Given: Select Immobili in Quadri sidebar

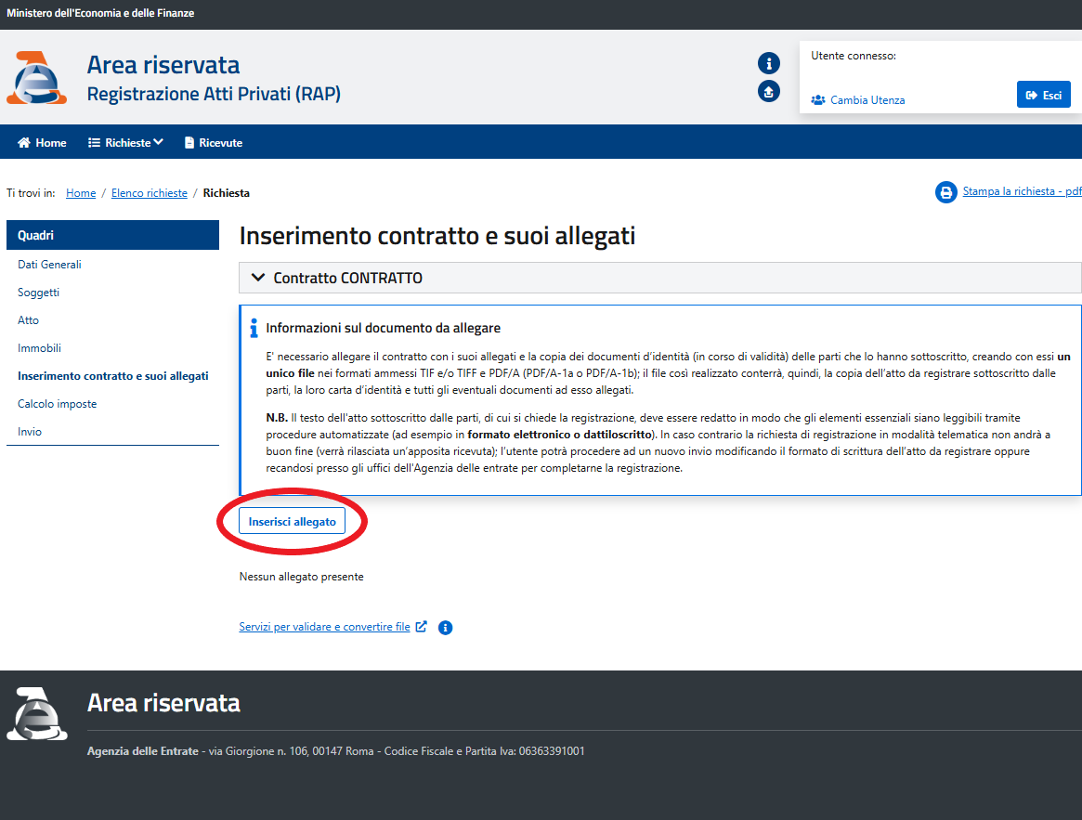Looking at the screenshot, I should 39,348.
